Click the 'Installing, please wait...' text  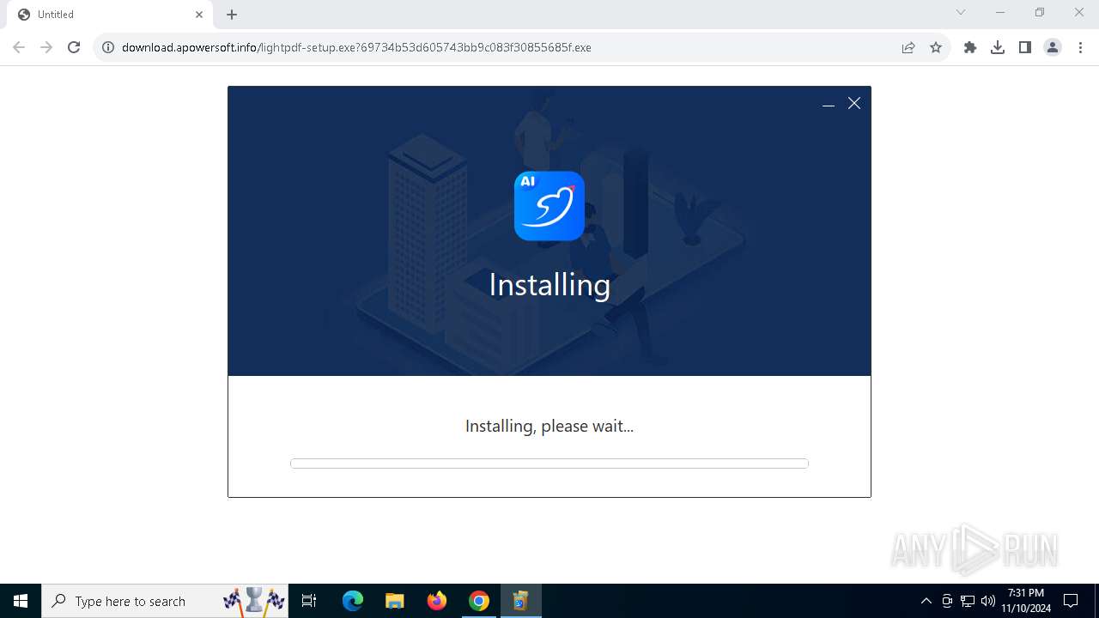549,426
